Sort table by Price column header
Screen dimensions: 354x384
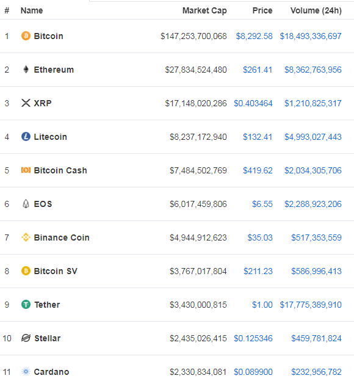(262, 10)
